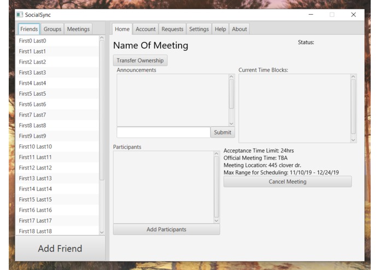Select friend First6 Last6
Viewport: 380px width, 270px height.
[x=57, y=104]
